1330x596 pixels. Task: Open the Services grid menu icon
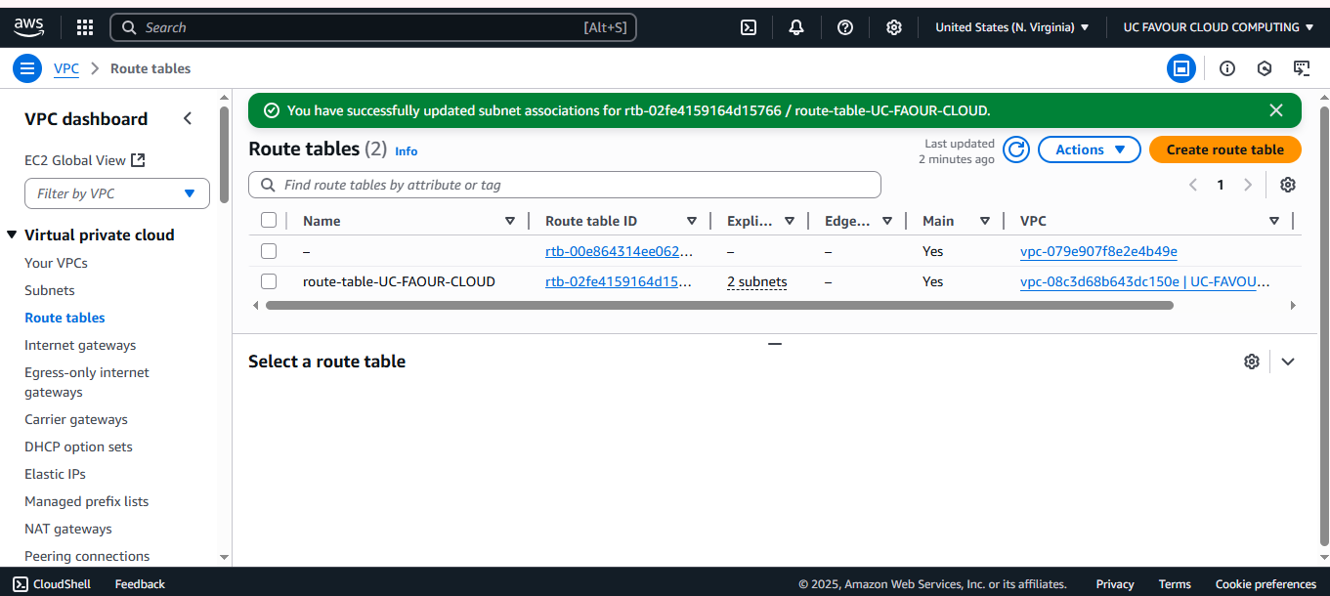[x=85, y=27]
